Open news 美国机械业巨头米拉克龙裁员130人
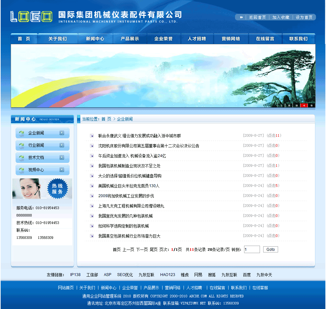 [x=129, y=186]
